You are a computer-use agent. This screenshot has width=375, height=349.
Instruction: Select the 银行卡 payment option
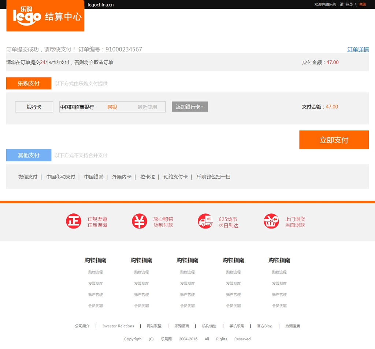pos(34,107)
